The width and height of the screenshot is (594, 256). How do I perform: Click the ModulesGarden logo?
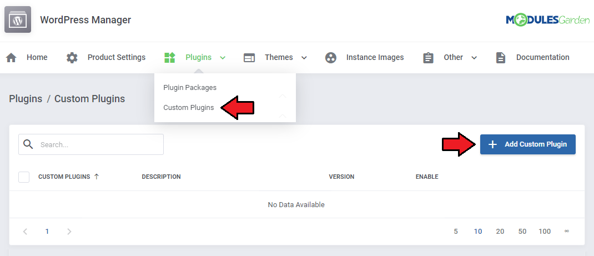pyautogui.click(x=547, y=19)
